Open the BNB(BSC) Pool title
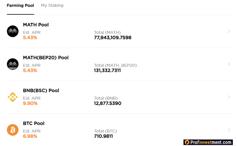The width and height of the screenshot is (237, 146). click(x=41, y=90)
